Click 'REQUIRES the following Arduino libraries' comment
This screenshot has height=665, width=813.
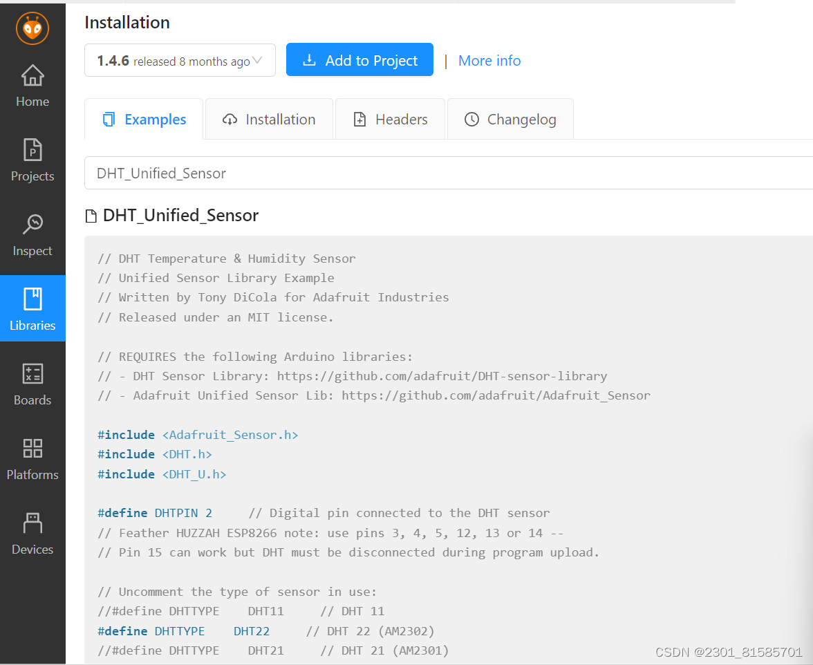[255, 357]
